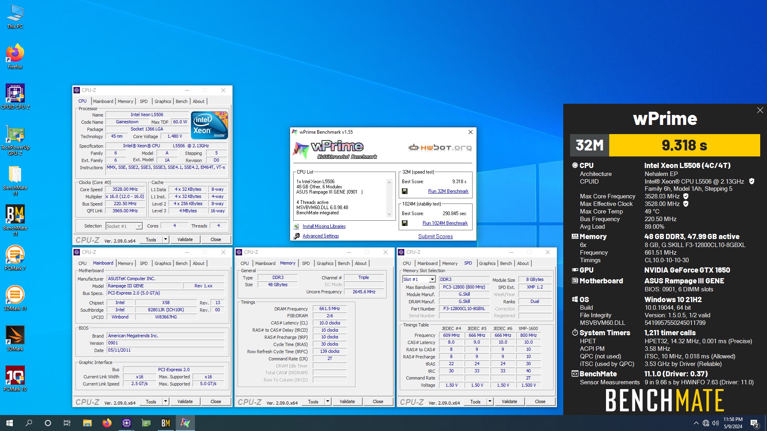This screenshot has height=431, width=767.
Task: Click Tools button in SPD CPU-Z window
Action: [x=475, y=401]
